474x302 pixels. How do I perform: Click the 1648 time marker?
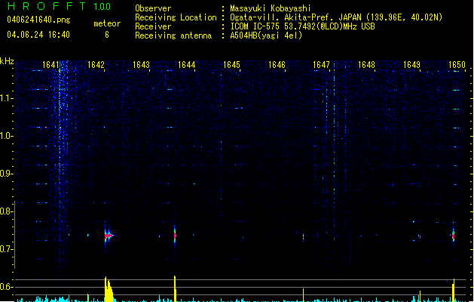pyautogui.click(x=366, y=65)
